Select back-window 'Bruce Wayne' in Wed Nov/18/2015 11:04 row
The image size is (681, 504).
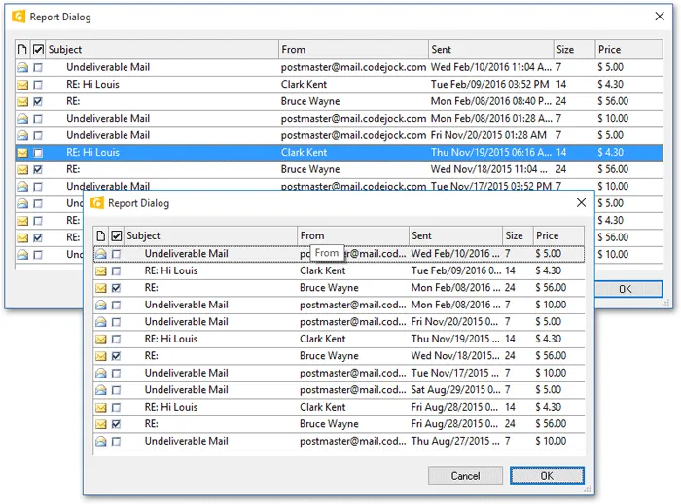coord(310,170)
